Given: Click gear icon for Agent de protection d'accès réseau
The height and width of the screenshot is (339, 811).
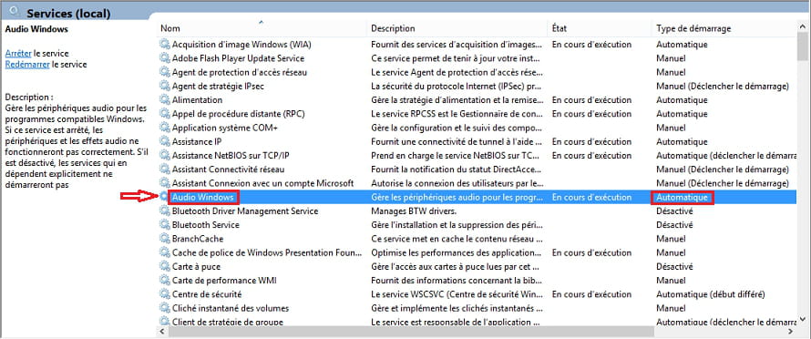Looking at the screenshot, I should 164,72.
